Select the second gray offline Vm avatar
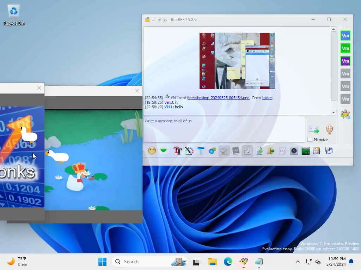 click(x=345, y=86)
